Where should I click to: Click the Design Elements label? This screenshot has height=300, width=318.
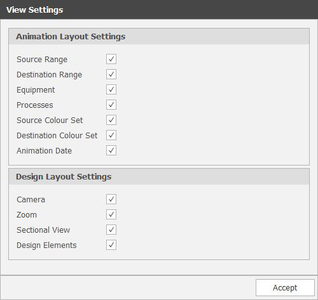click(46, 245)
